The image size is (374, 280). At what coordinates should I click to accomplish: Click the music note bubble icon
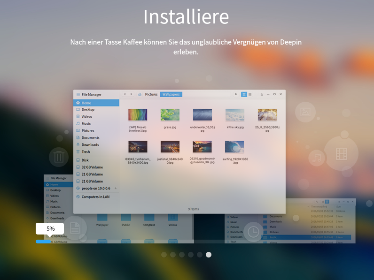pos(318,159)
